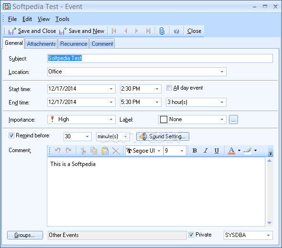
Task: Open help via the question mark icon
Action: (x=176, y=31)
